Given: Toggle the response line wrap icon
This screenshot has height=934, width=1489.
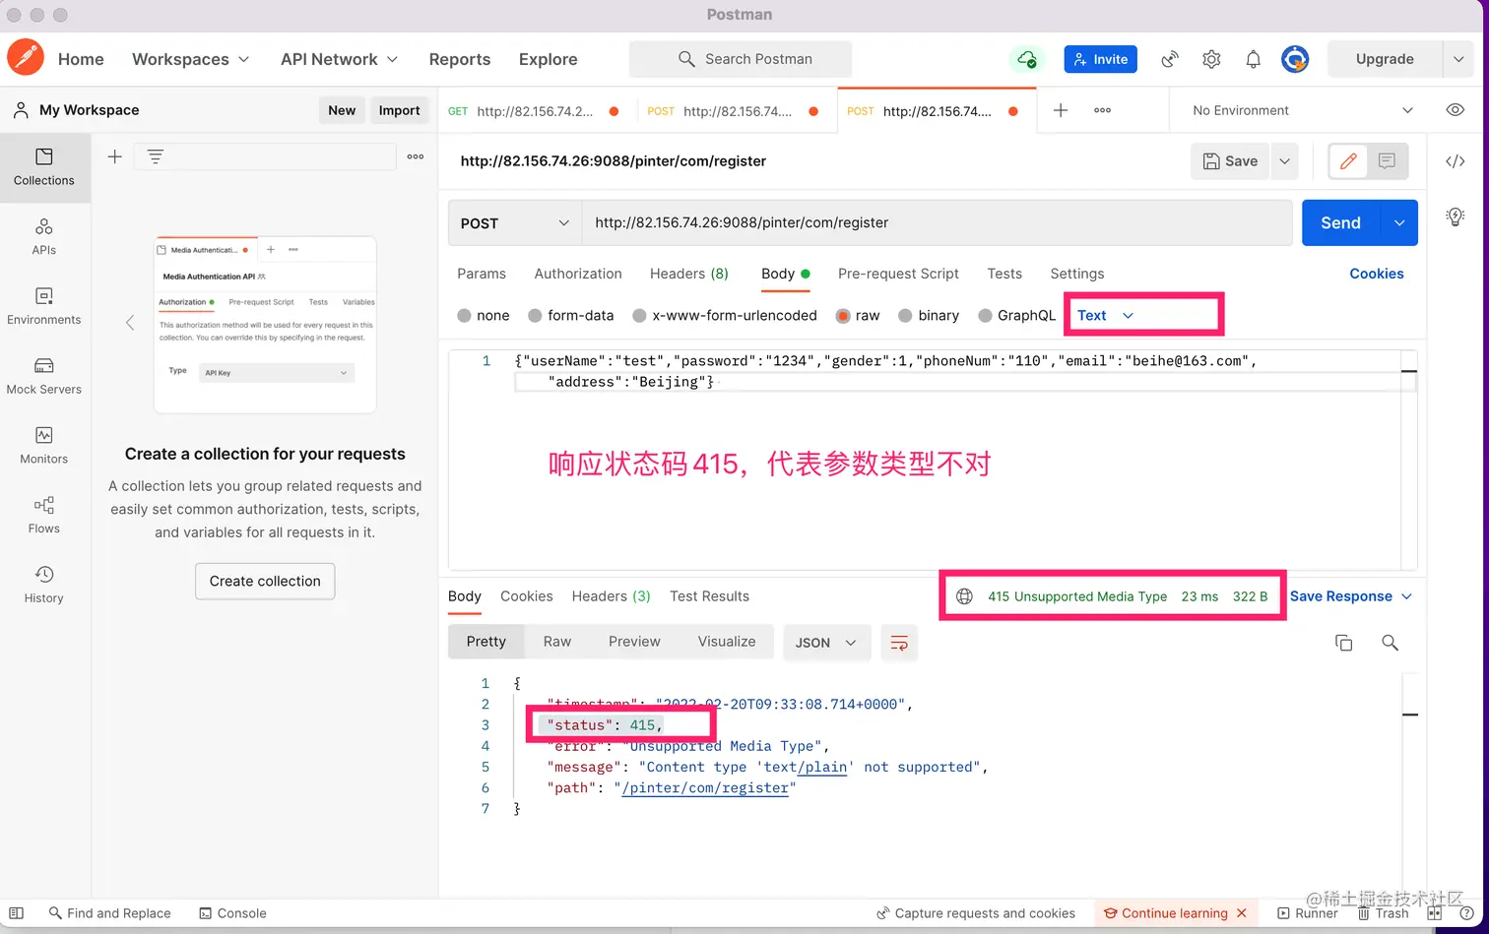Looking at the screenshot, I should tap(899, 643).
